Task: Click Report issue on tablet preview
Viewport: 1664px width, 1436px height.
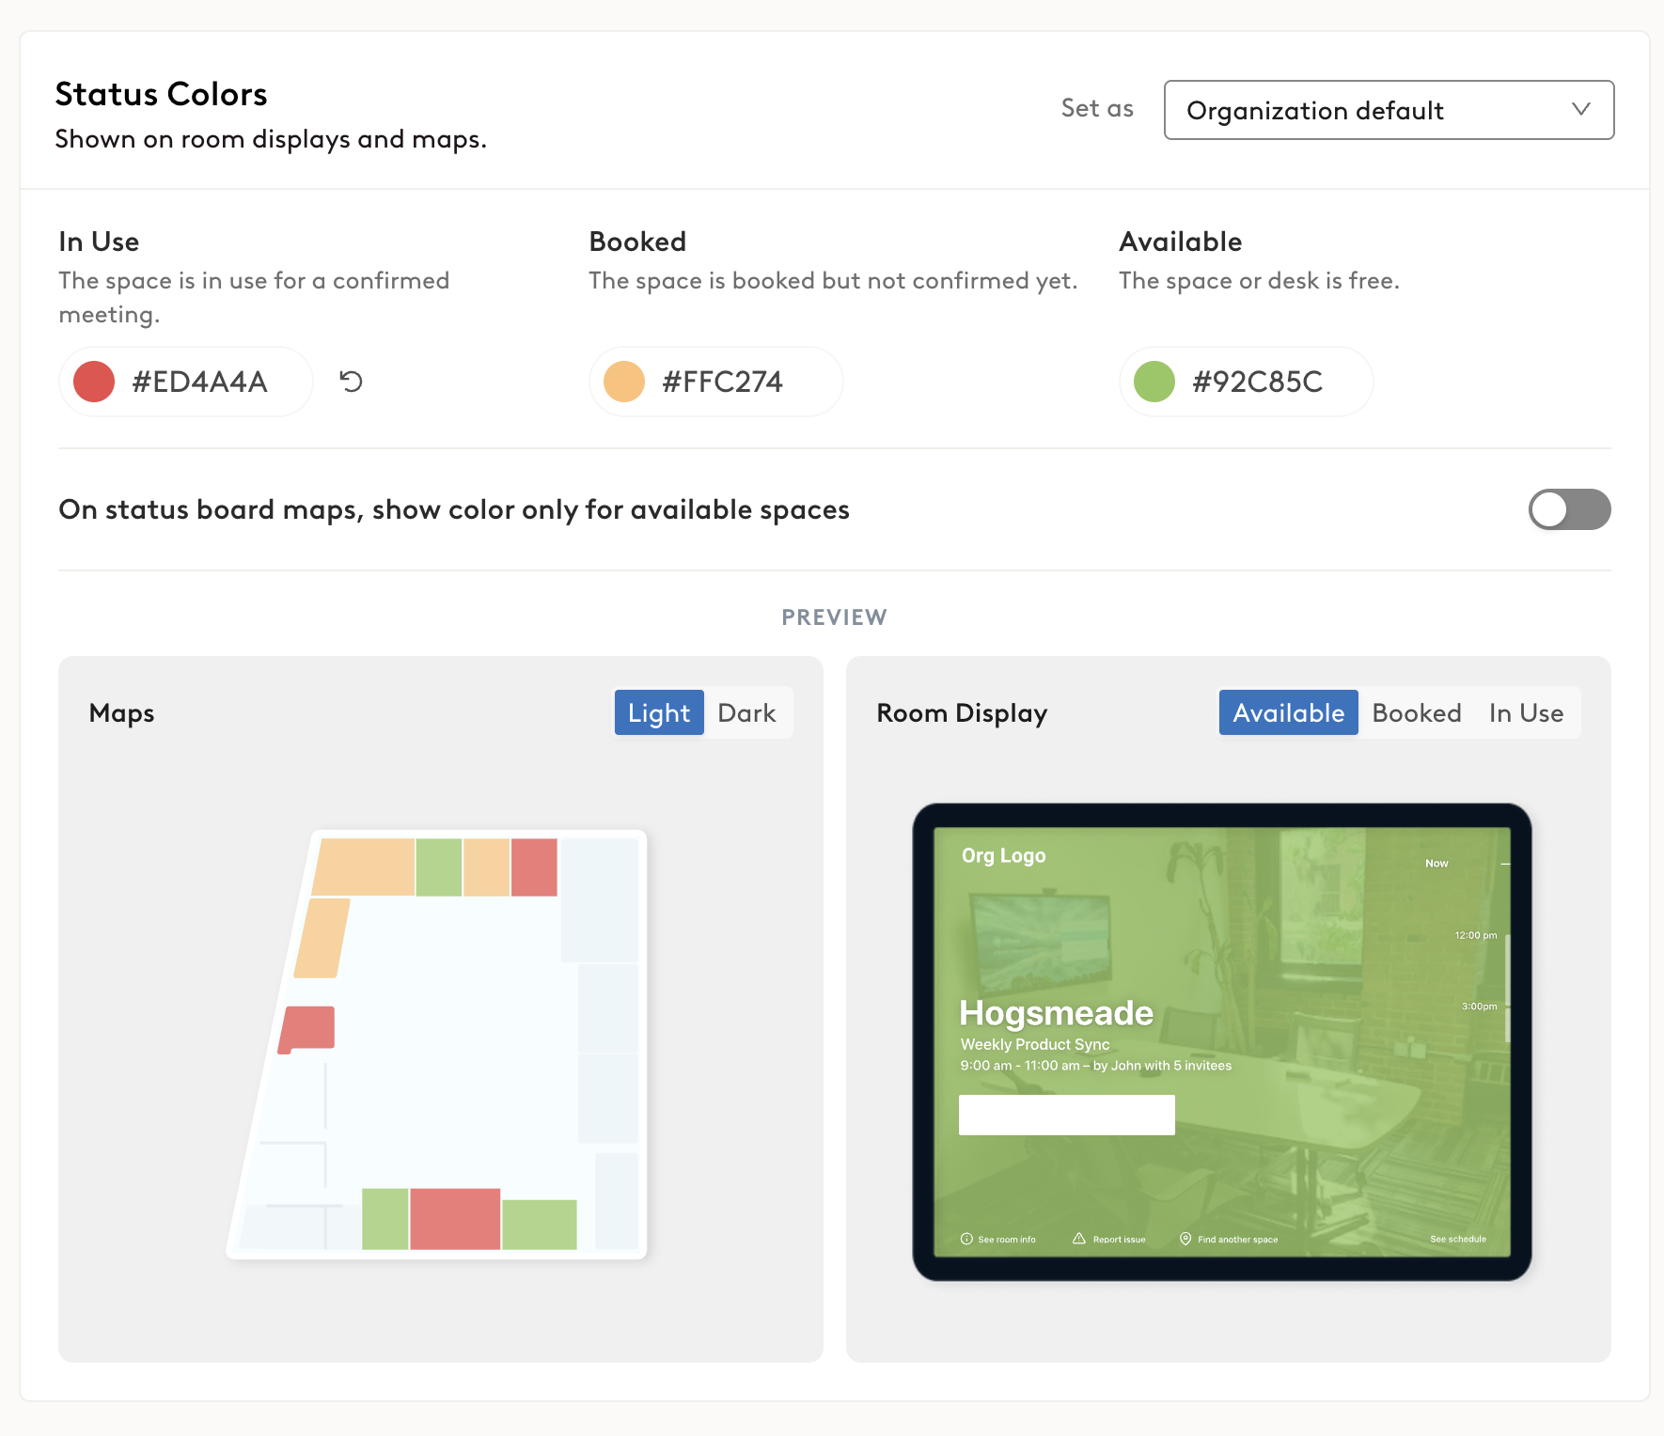Action: [1109, 1239]
